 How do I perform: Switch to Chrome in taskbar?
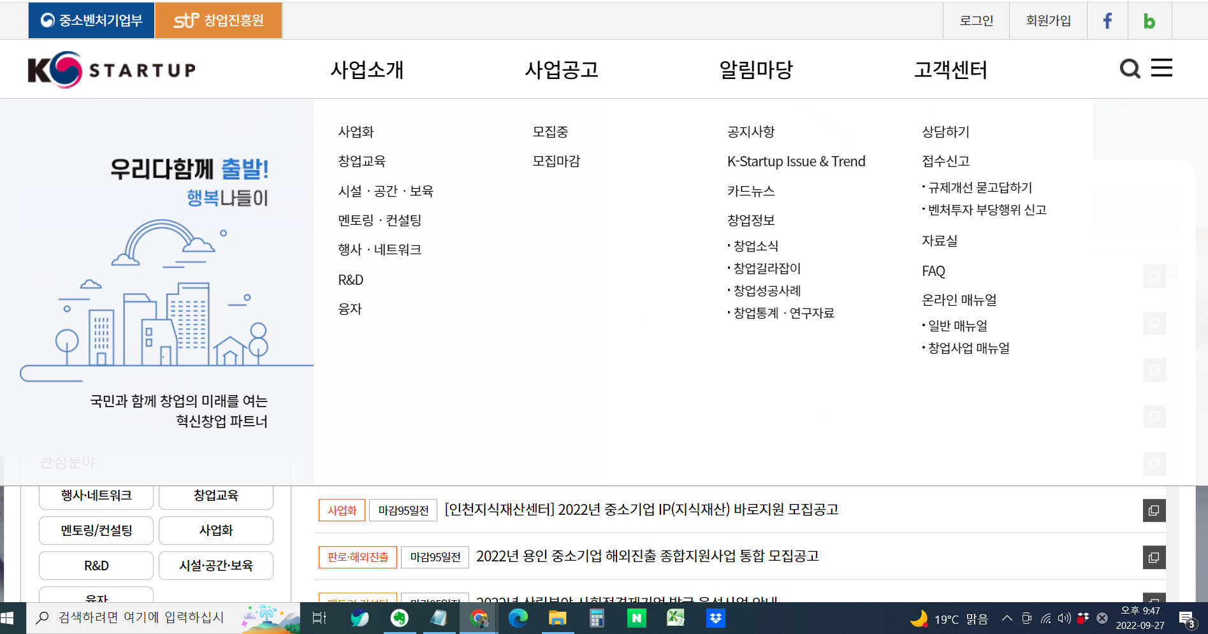click(479, 618)
